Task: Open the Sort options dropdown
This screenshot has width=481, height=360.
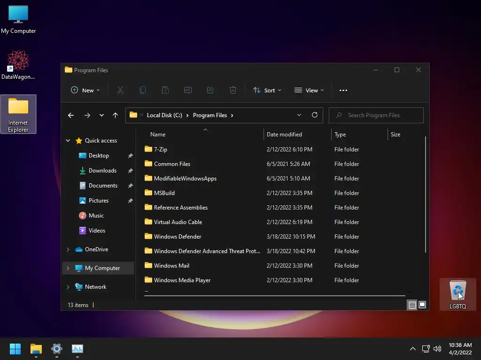Action: (267, 90)
